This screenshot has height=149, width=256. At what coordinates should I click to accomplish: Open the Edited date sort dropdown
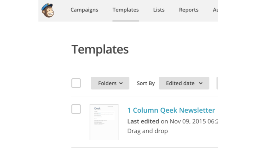[184, 83]
